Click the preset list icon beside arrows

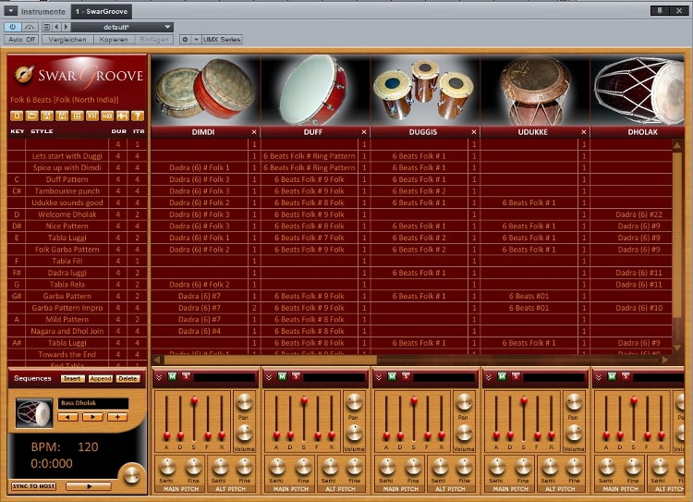click(46, 27)
